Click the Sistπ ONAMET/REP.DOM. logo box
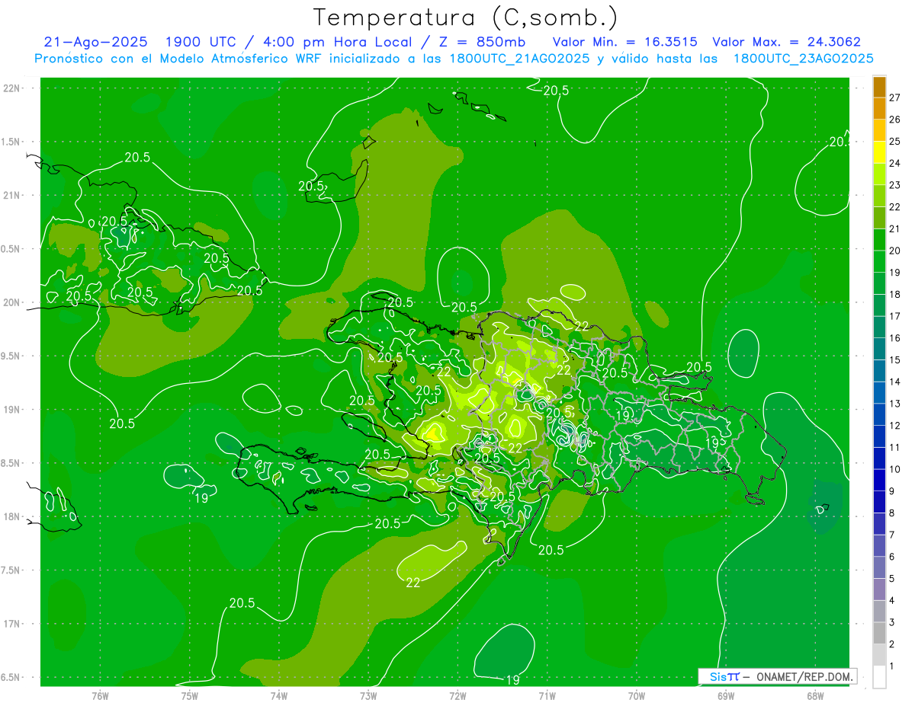 coord(778,676)
